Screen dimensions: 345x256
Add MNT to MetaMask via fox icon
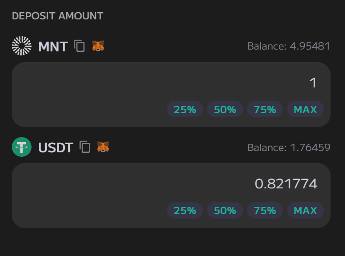[98, 46]
